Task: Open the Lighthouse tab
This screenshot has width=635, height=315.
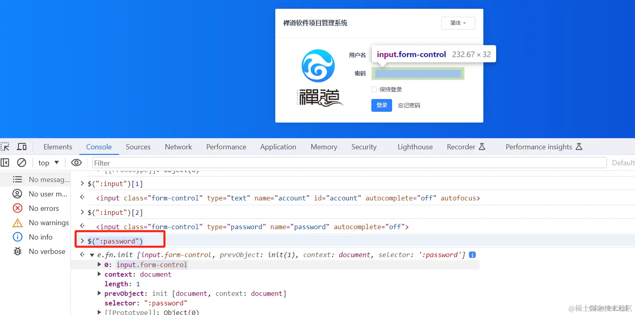Action: click(x=415, y=147)
